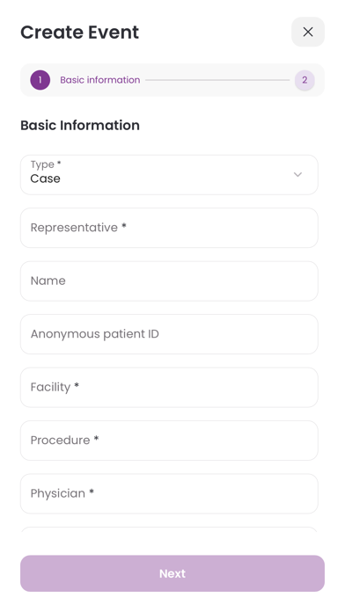The image size is (345, 612).
Task: Click the Type * field label
Action: (x=46, y=164)
